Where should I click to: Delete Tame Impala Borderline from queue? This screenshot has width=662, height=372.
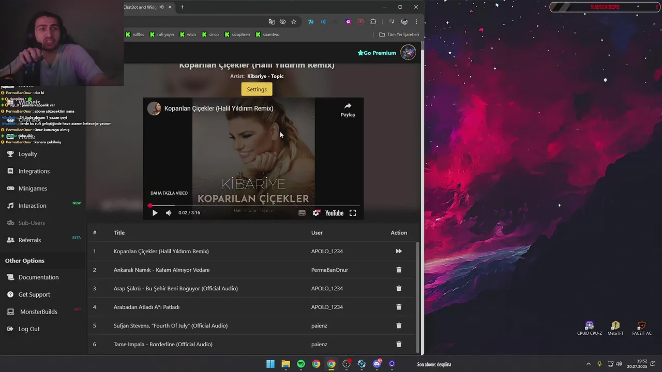[x=399, y=344]
